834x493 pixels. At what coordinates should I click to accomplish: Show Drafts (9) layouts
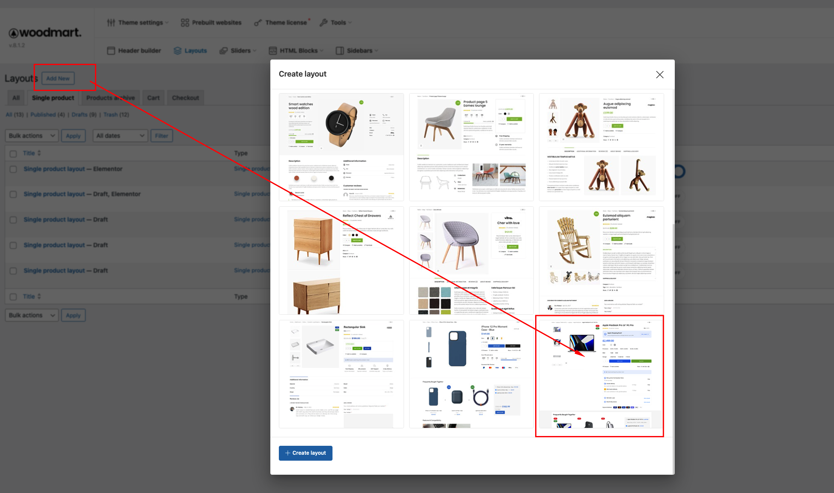point(84,115)
